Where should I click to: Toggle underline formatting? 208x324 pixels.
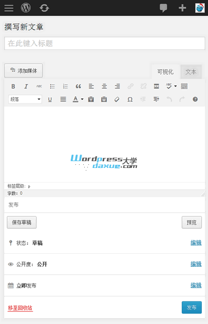point(50,99)
